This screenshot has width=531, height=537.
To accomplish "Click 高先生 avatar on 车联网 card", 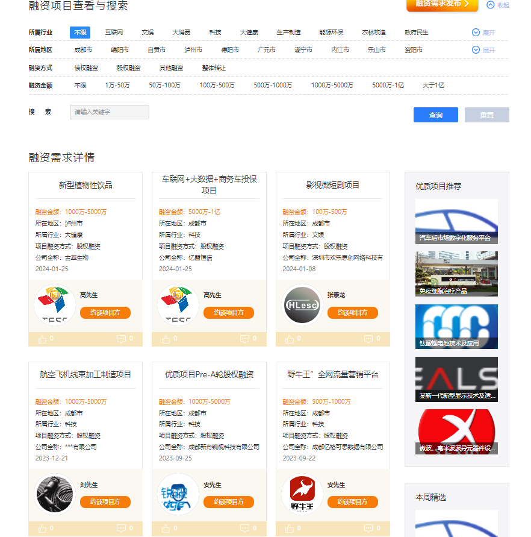I will pos(178,305).
